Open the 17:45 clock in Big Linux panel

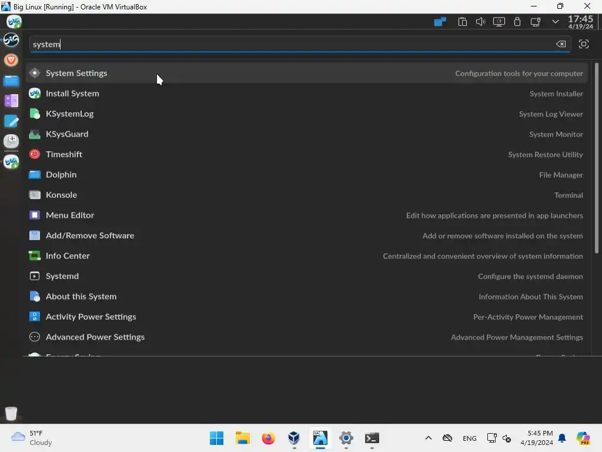580,22
